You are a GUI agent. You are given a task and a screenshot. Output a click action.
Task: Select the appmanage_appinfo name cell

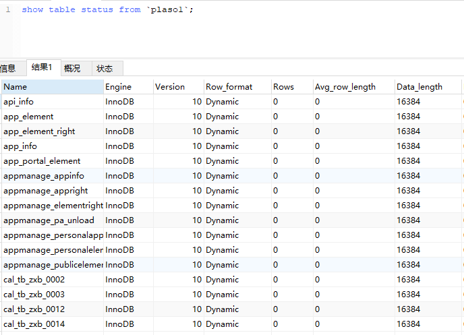coord(53,176)
